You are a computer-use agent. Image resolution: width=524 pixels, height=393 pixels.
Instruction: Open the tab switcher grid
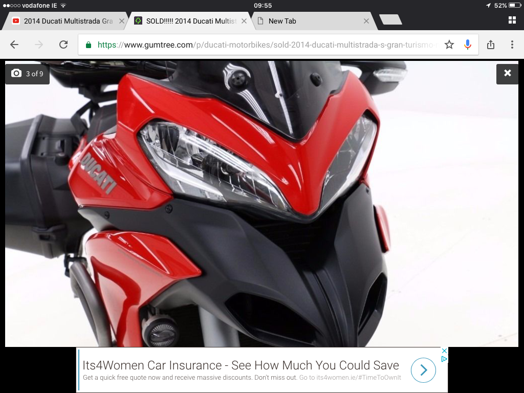click(x=512, y=20)
